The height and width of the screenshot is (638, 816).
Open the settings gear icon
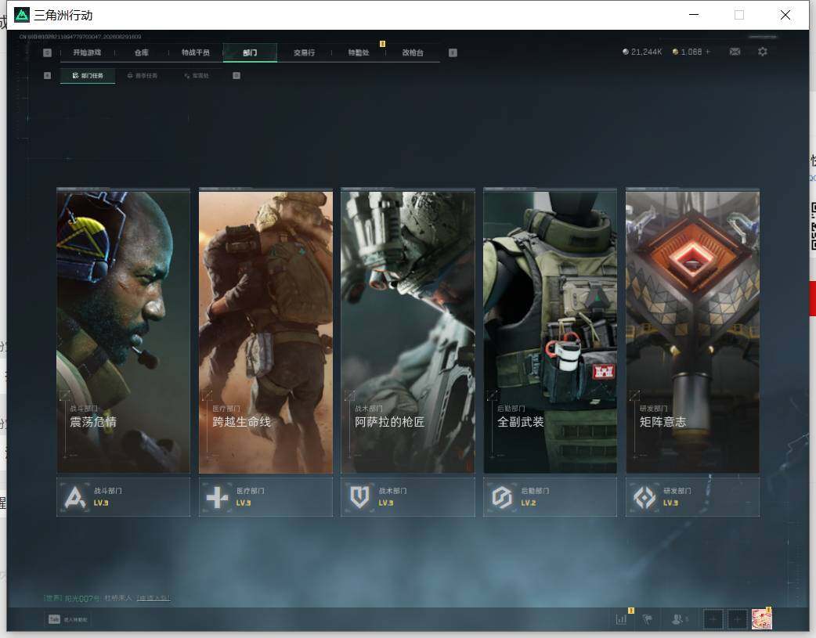(763, 52)
